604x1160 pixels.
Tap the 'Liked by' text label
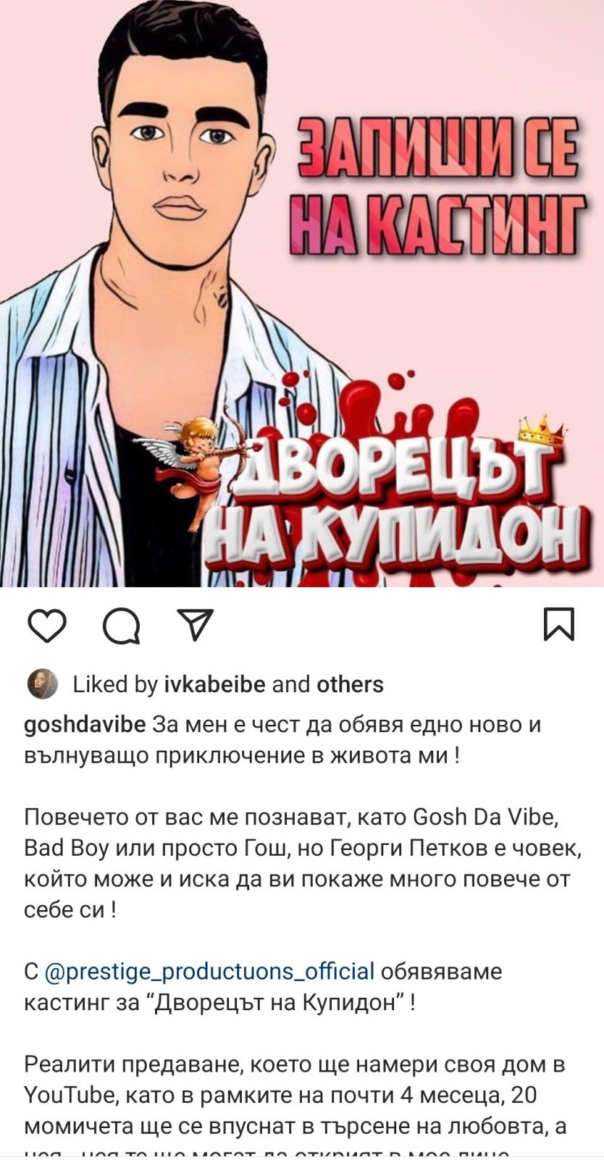[115, 684]
